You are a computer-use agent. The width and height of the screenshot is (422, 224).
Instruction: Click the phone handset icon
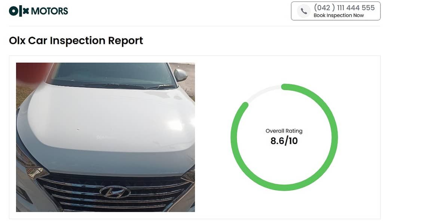[304, 11]
